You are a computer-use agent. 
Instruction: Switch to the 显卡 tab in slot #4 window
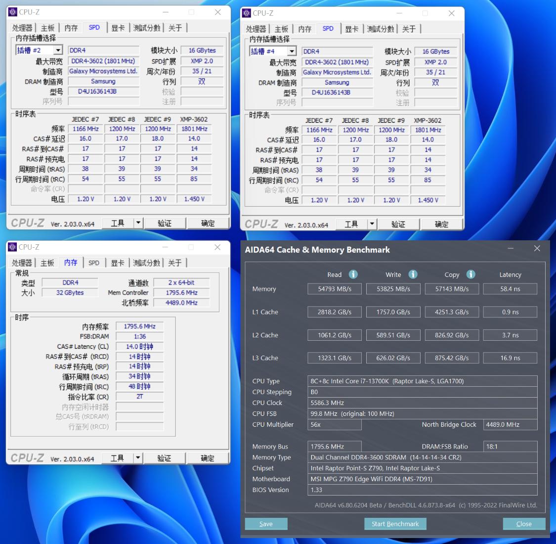(x=351, y=29)
